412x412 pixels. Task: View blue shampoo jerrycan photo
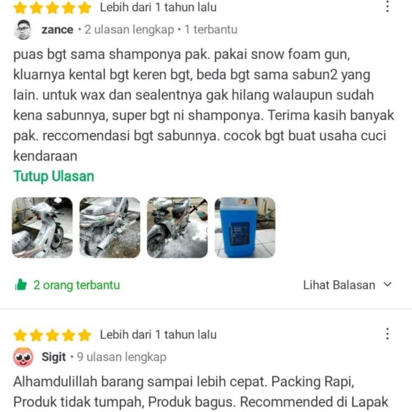245,228
